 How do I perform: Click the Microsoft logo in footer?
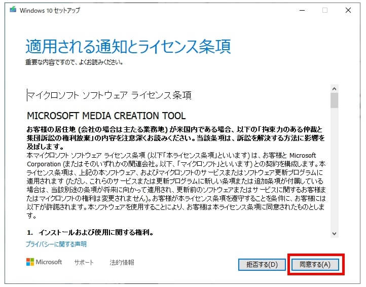pos(44,262)
